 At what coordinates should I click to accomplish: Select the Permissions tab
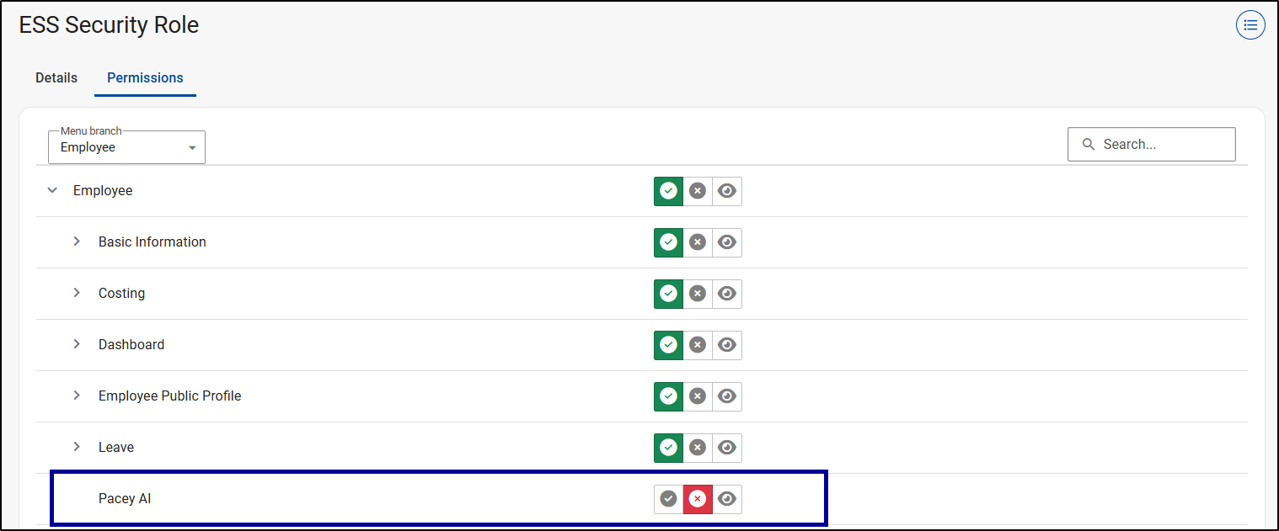point(145,77)
